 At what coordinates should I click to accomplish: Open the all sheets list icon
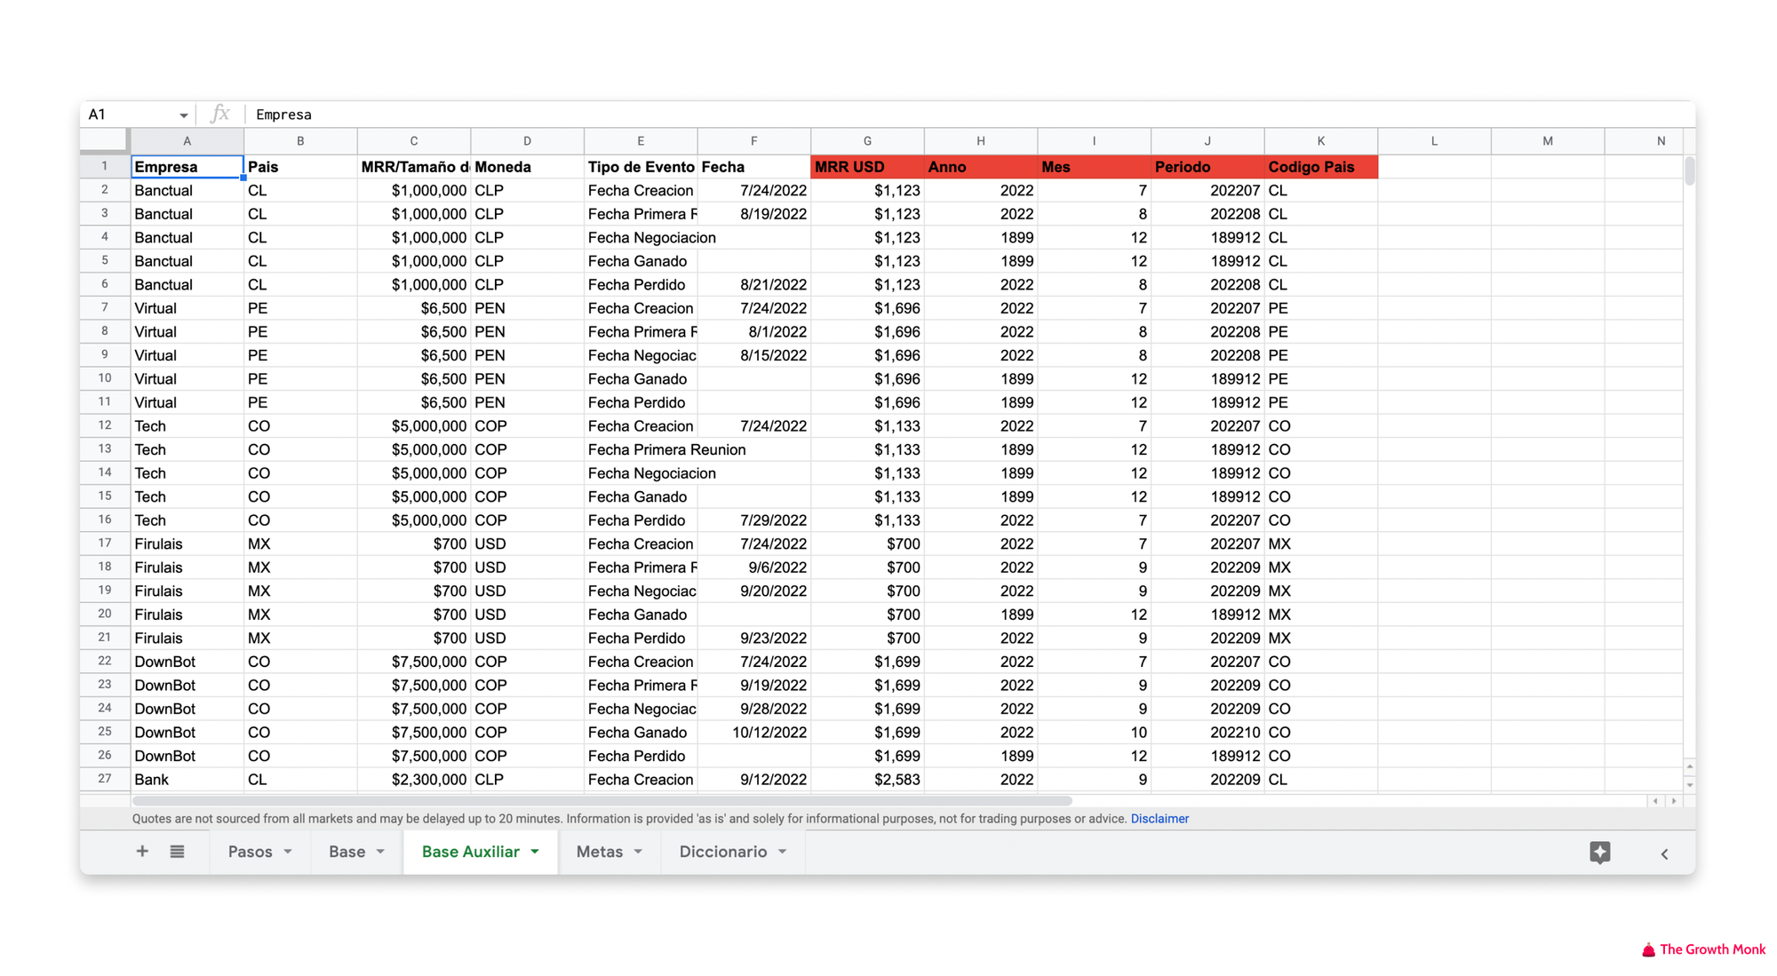pyautogui.click(x=177, y=852)
